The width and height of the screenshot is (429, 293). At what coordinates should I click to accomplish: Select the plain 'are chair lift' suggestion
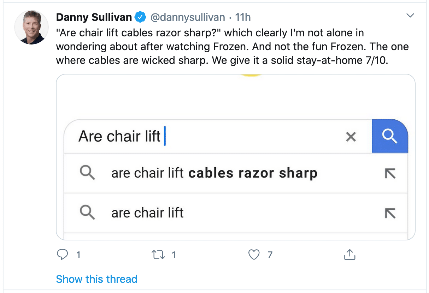(x=236, y=213)
